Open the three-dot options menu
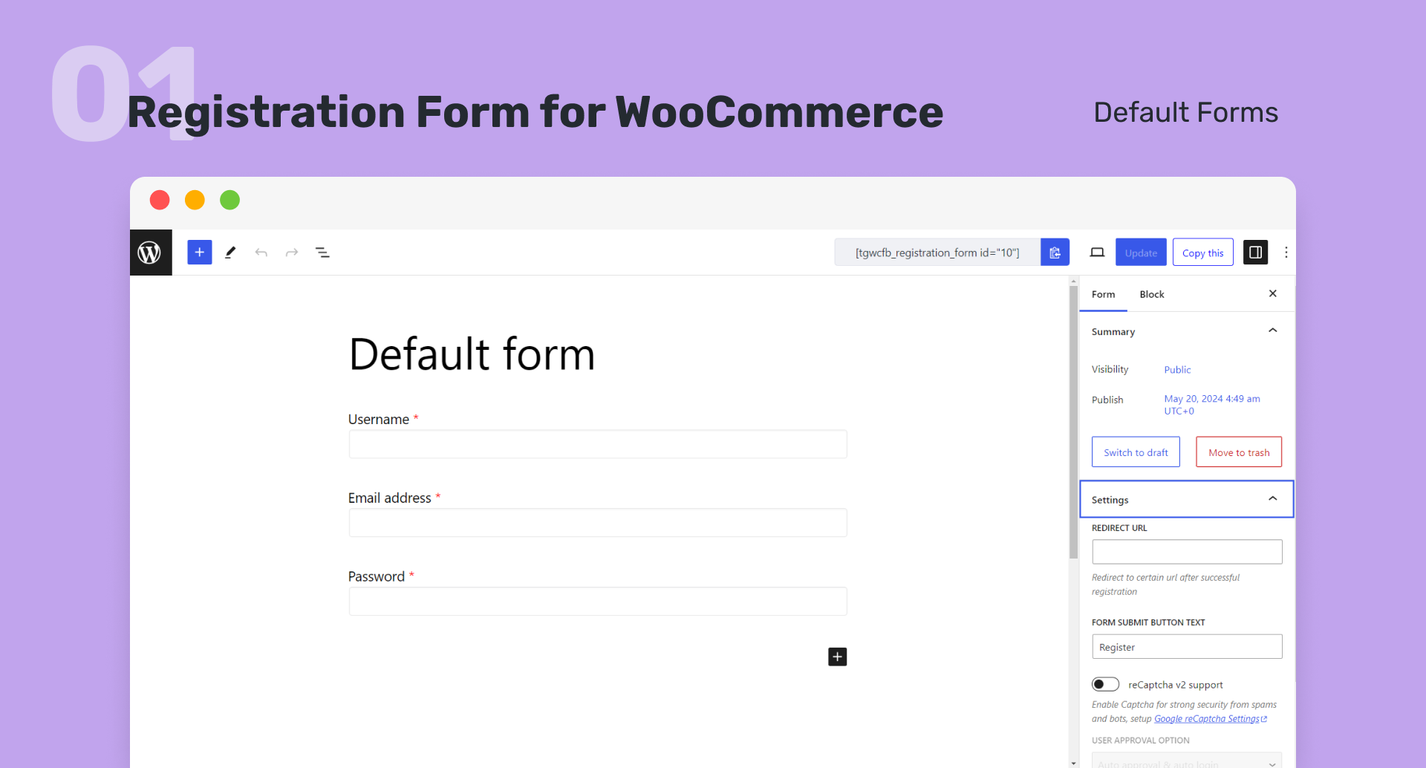Screen dimensions: 1426x768 [x=1286, y=253]
